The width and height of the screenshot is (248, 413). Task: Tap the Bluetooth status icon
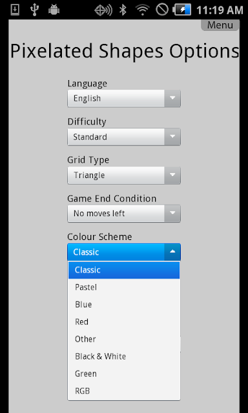click(x=123, y=10)
